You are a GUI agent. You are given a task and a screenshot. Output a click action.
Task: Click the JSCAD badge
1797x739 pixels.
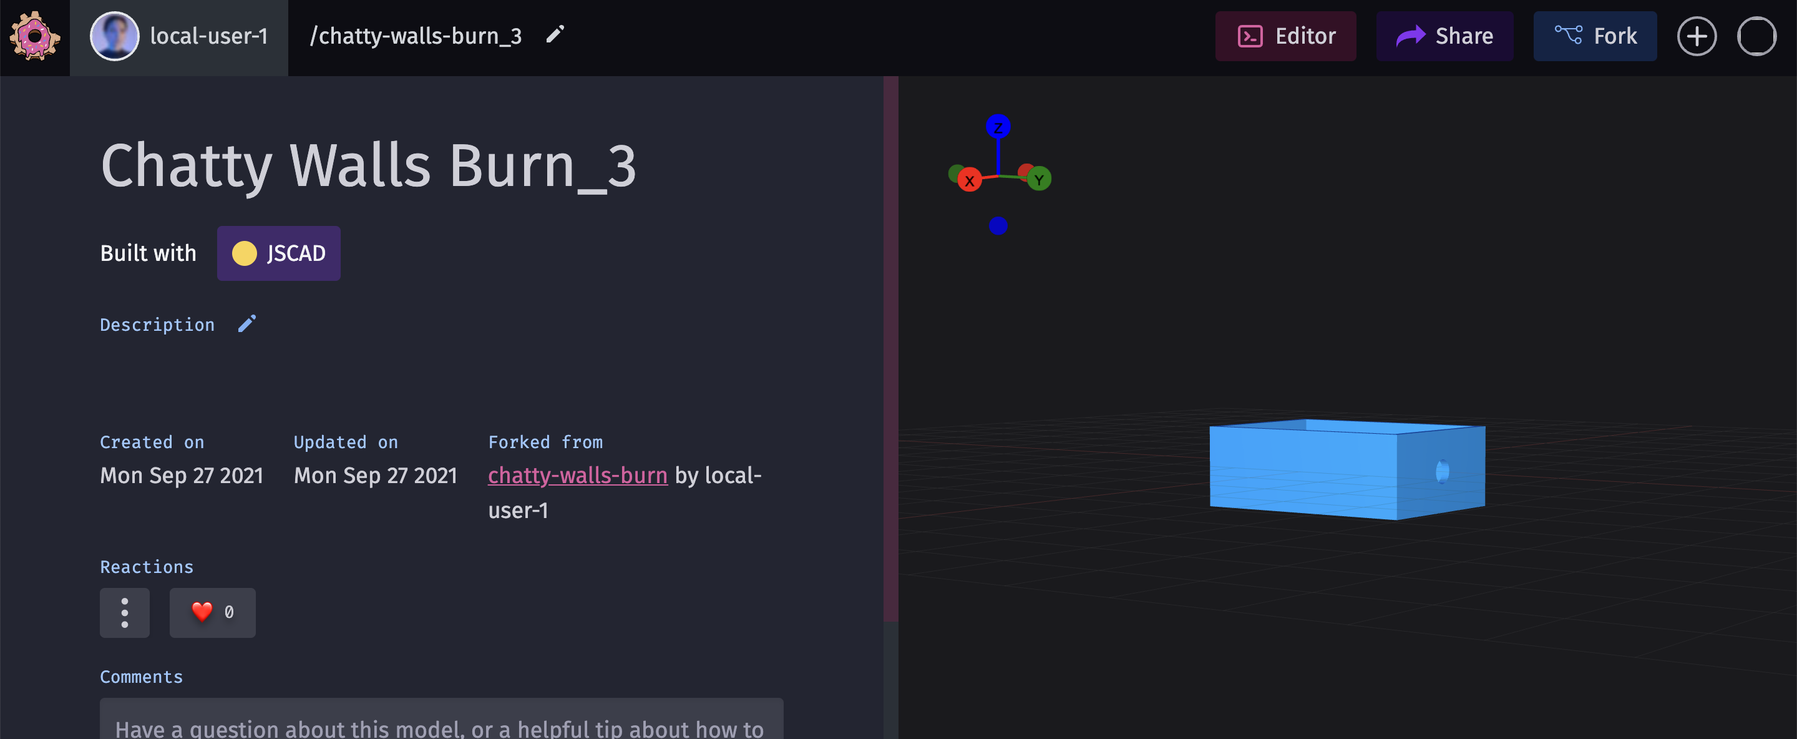tap(278, 253)
